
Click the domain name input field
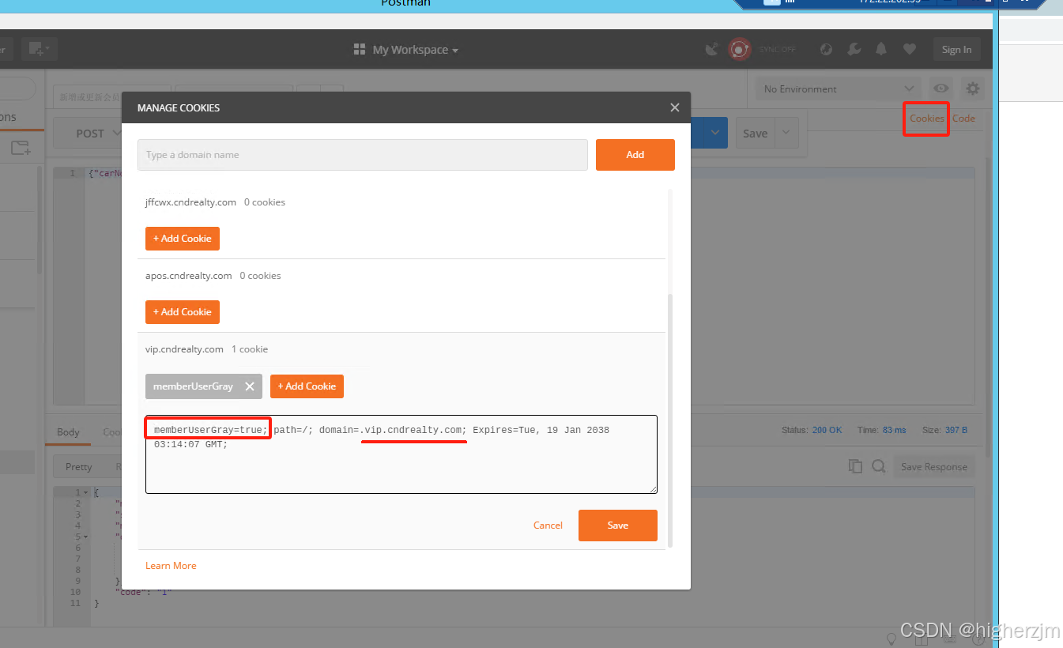pos(362,155)
